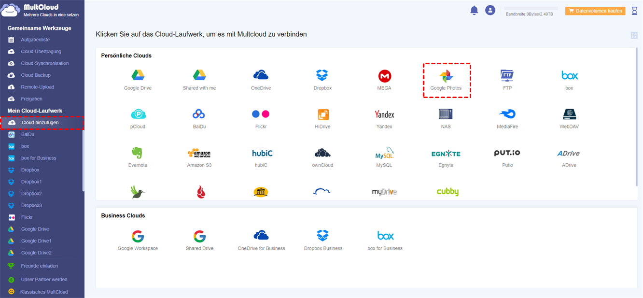The image size is (643, 298).
Task: Choose the Flickr cloud icon in grid
Action: tap(261, 114)
